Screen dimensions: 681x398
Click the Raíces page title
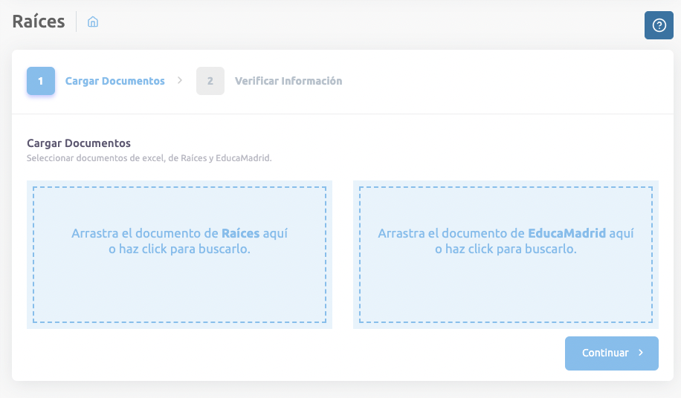click(39, 22)
